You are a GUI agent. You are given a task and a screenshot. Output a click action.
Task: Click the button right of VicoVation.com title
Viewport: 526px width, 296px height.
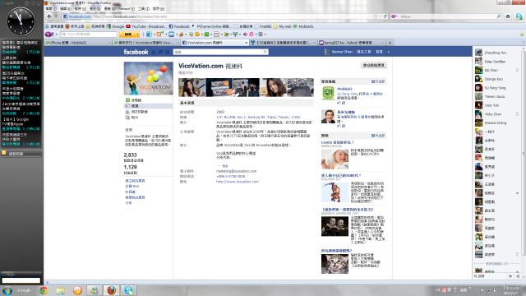coord(374,65)
